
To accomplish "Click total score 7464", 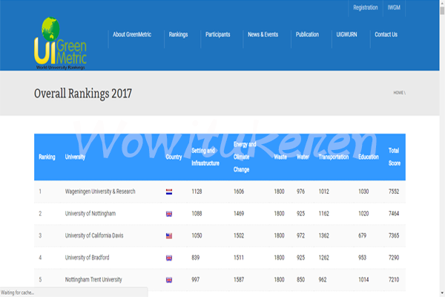I will [394, 213].
